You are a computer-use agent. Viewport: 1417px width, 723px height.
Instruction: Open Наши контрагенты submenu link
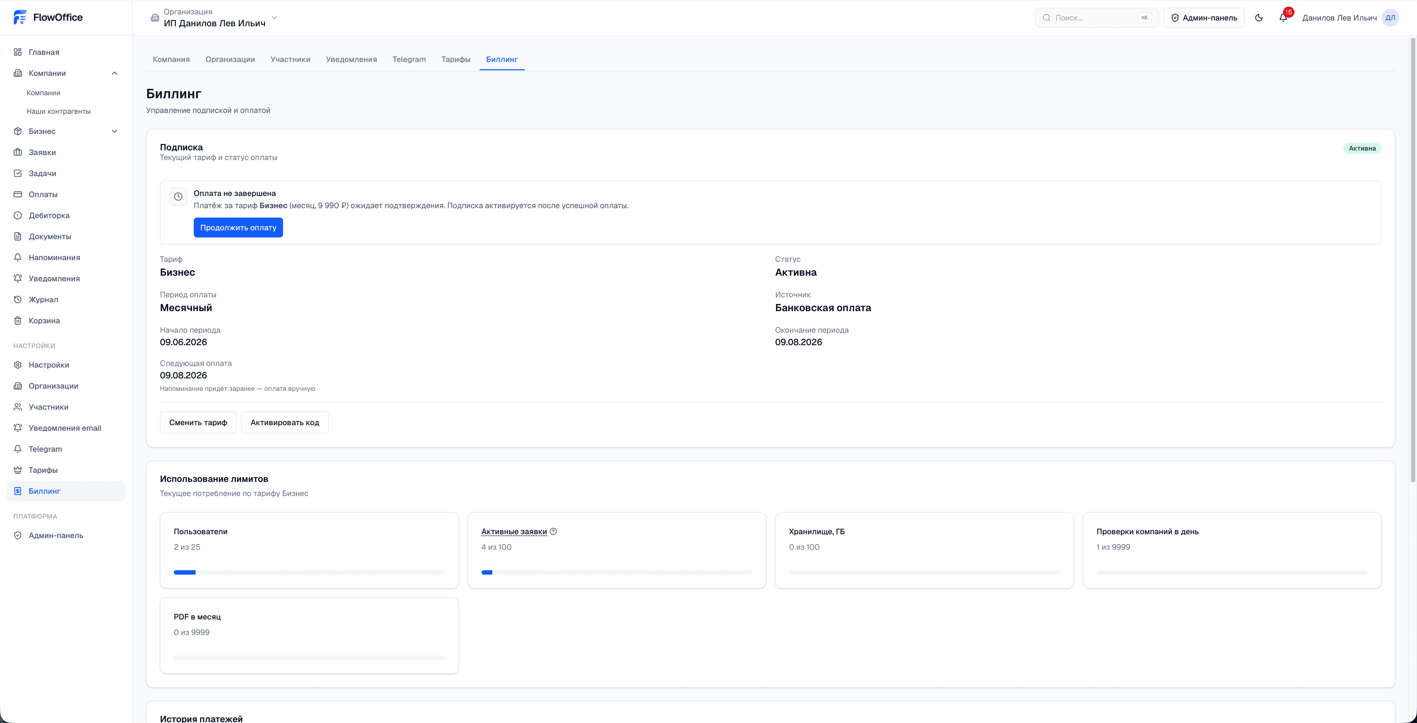tap(58, 111)
